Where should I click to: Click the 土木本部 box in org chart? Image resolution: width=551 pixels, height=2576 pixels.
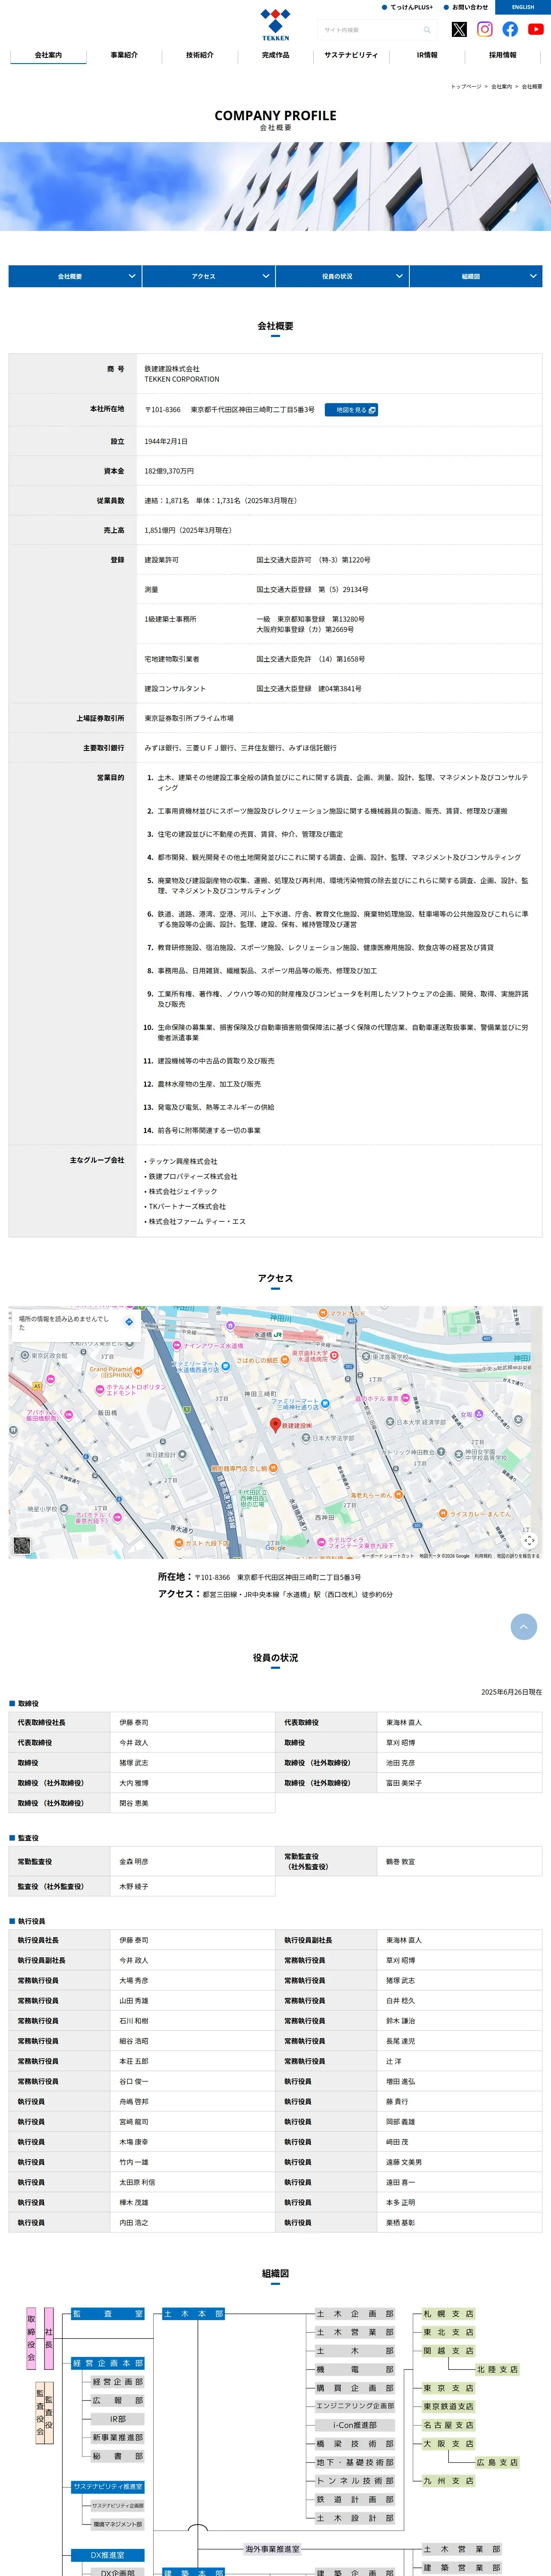(x=193, y=2314)
